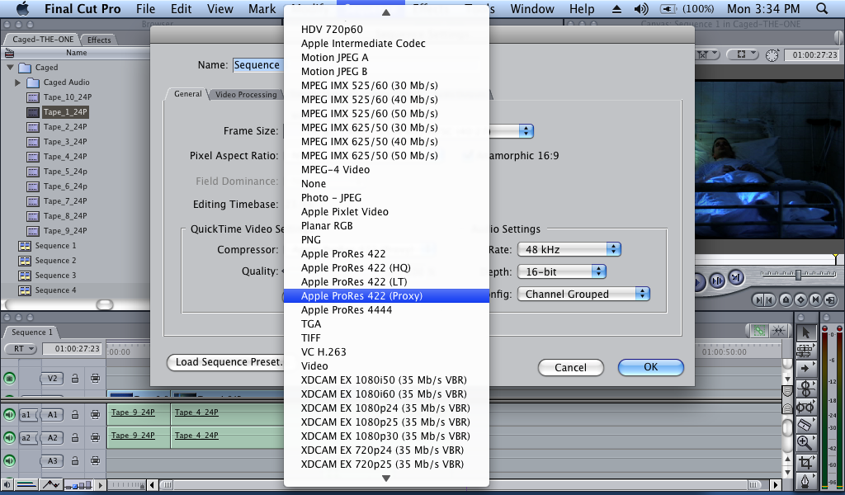Click the Canvas Go to Next Edit button
This screenshot has width=845, height=495.
735,278
